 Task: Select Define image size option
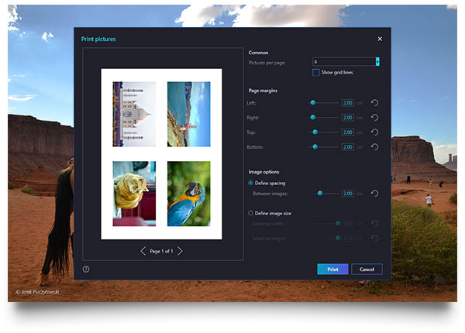[x=250, y=212]
